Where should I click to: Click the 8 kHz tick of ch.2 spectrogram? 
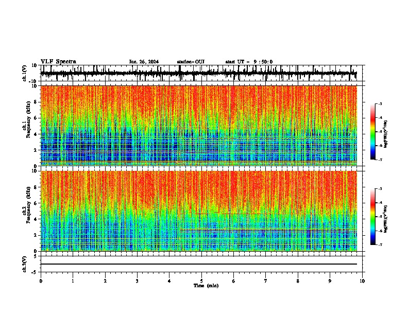36,187
